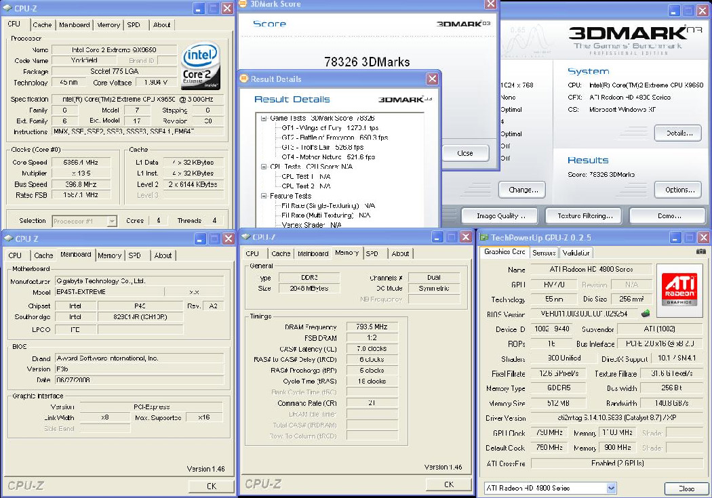The height and width of the screenshot is (498, 712).
Task: Click the GPU-Z BIOS Version field
Action: point(585,314)
